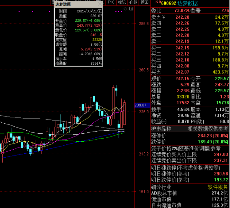Click the popup 振幅 value 14.20(6.00%)
The image size is (230, 208).
point(90,54)
